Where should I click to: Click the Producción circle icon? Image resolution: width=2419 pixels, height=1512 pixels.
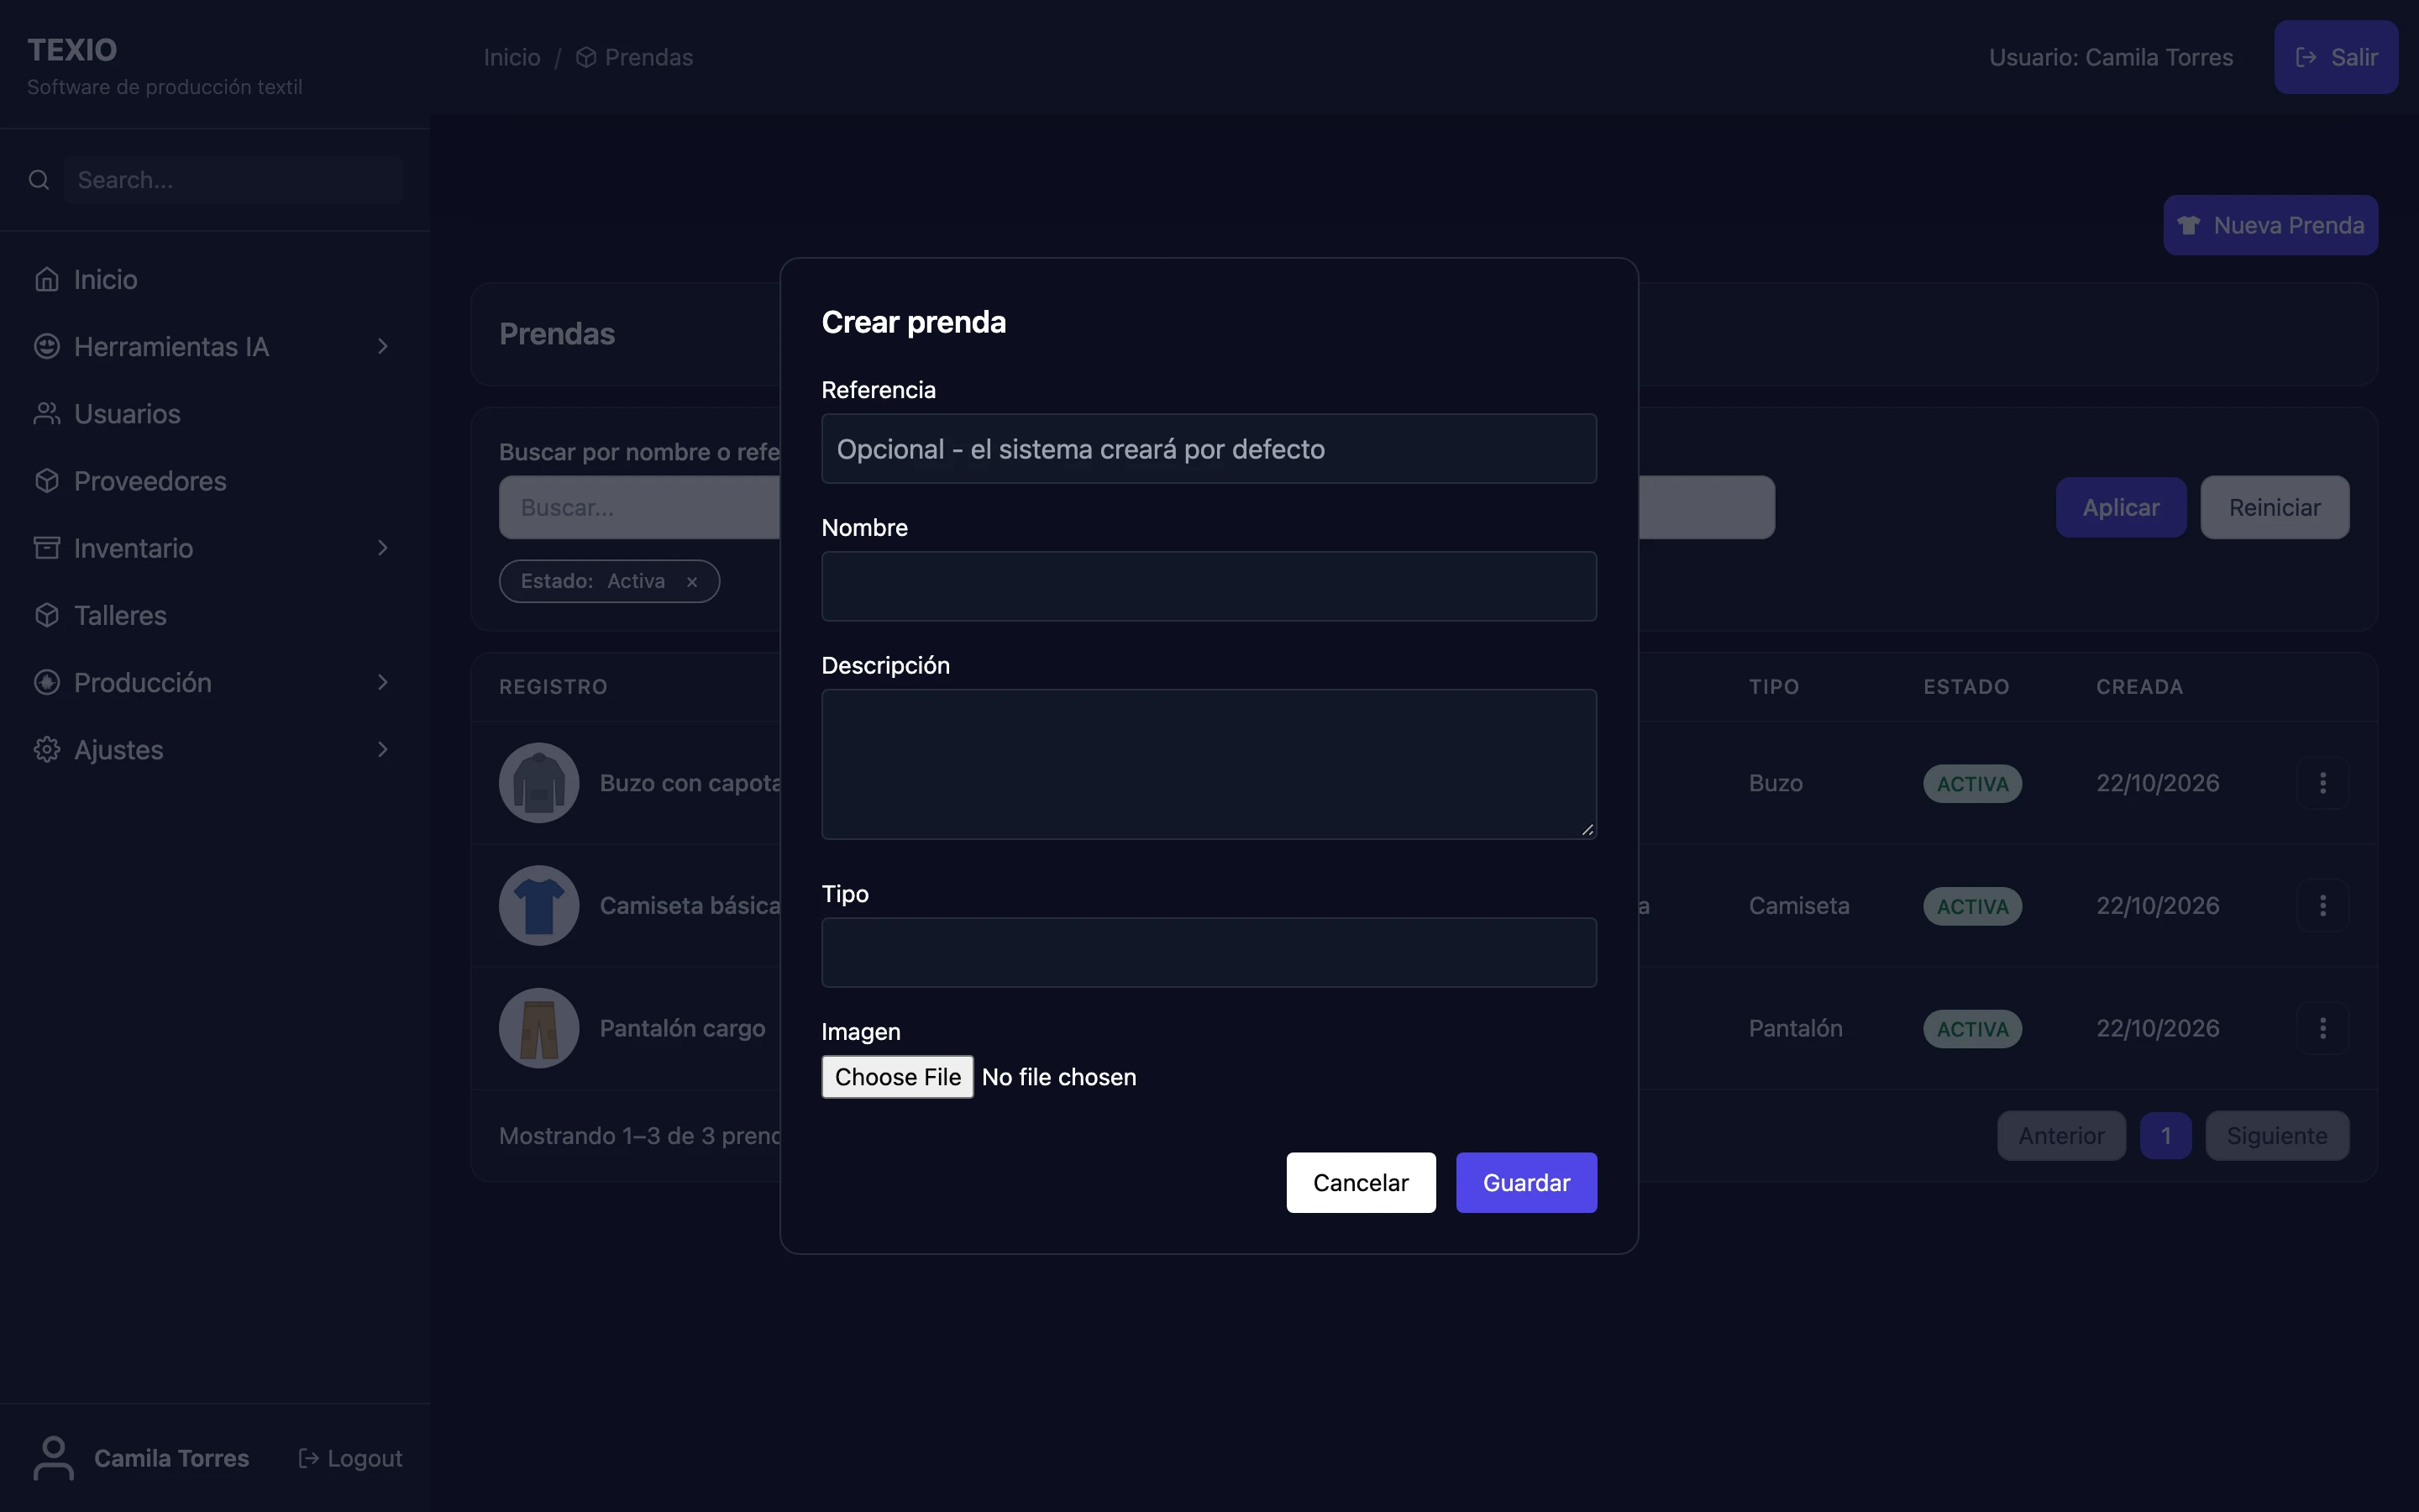(x=47, y=682)
